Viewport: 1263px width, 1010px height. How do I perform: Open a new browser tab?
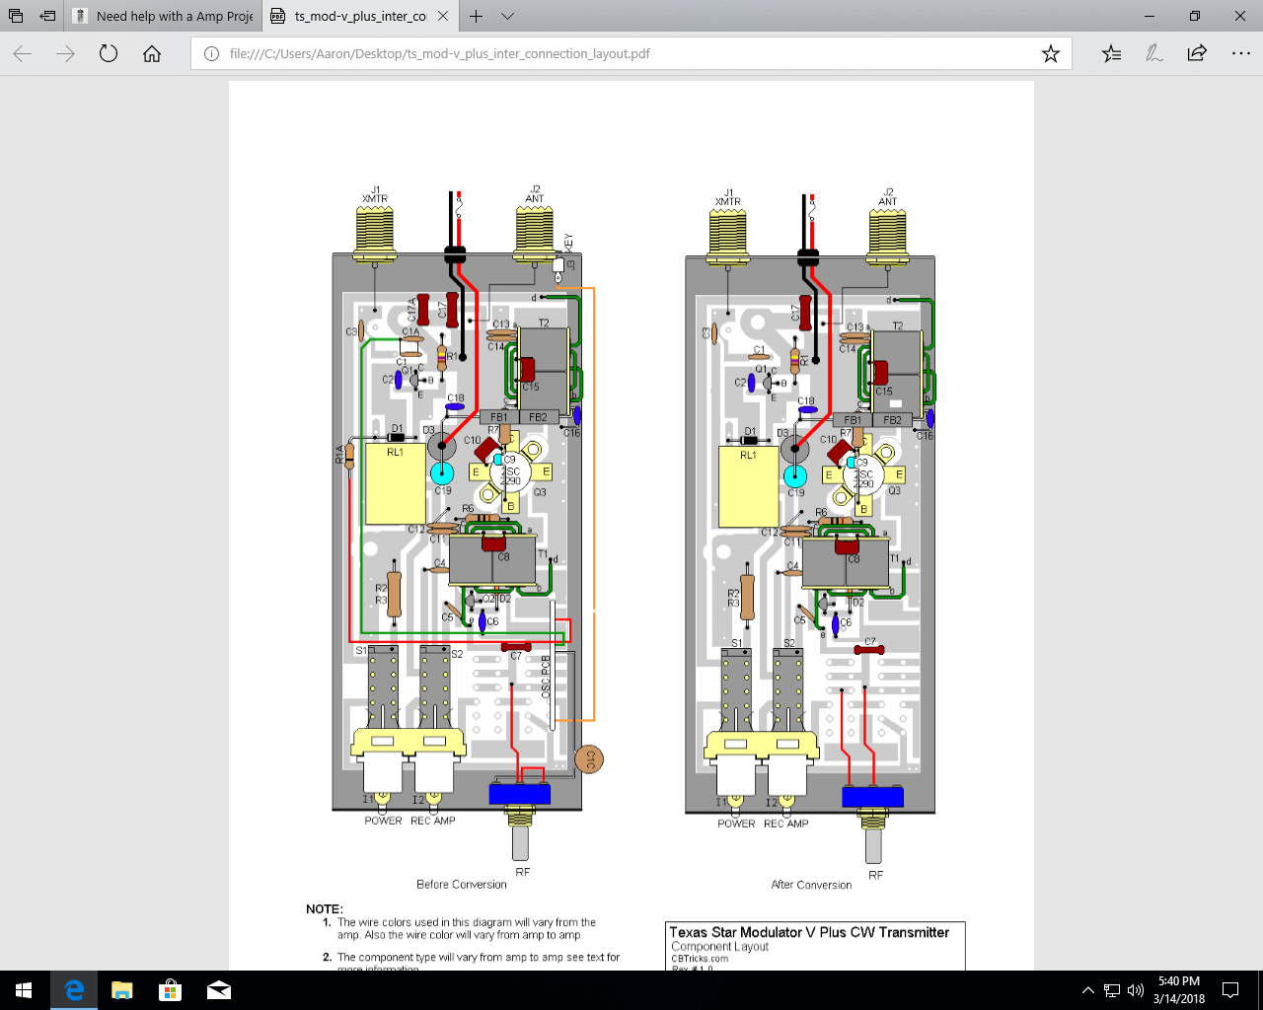click(476, 16)
